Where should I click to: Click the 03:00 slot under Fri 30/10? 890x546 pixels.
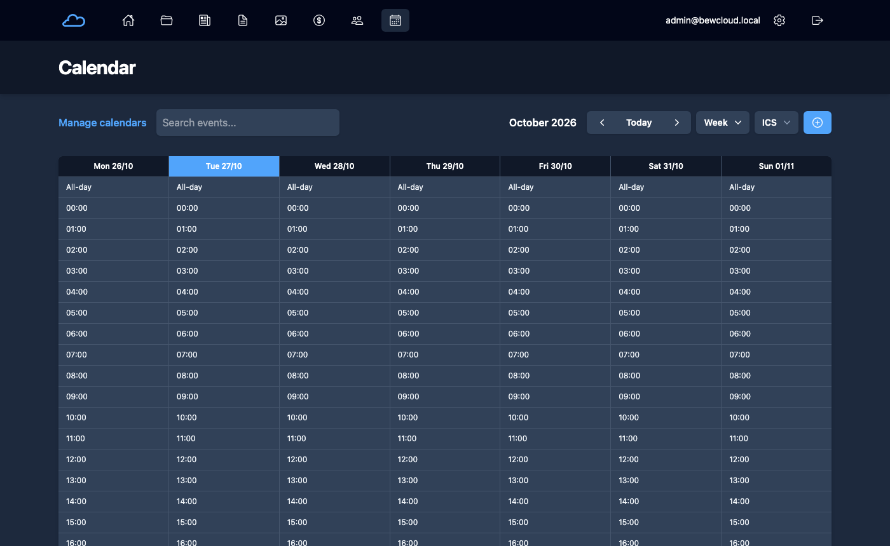click(x=556, y=271)
